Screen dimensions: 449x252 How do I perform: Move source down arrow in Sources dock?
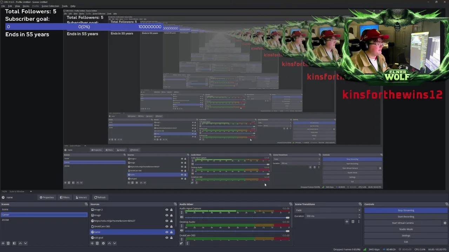click(114, 243)
